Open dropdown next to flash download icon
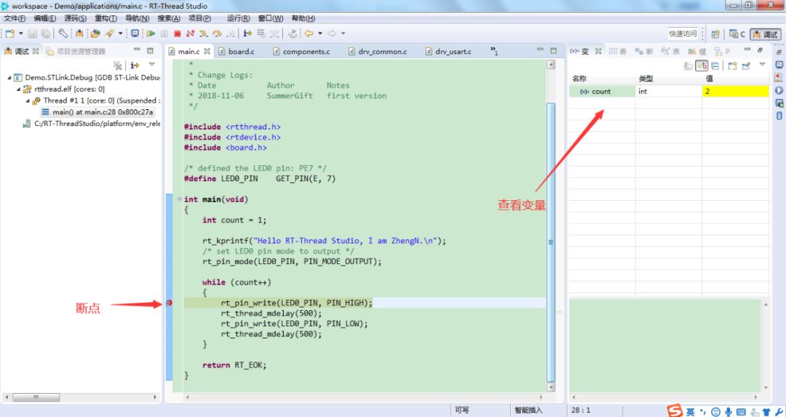The width and height of the screenshot is (786, 417). pyautogui.click(x=120, y=33)
